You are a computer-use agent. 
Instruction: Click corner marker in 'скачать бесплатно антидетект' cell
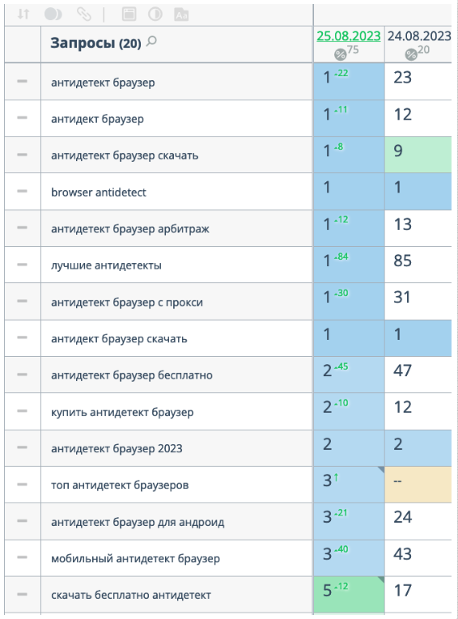pos(381,579)
